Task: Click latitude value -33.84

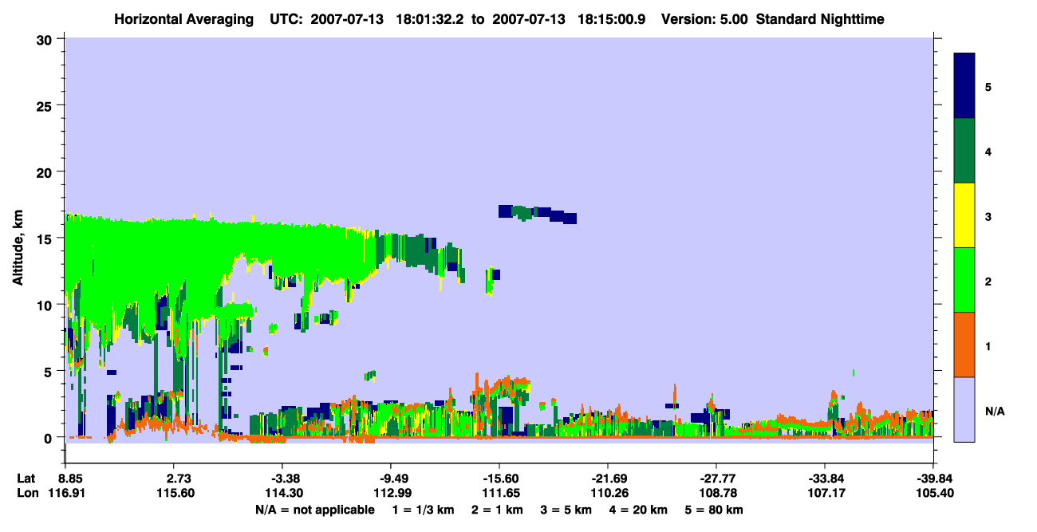Action: click(825, 479)
